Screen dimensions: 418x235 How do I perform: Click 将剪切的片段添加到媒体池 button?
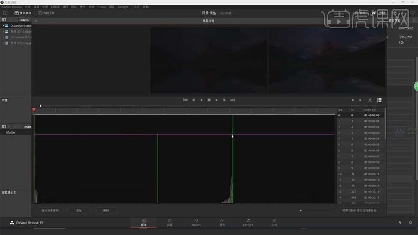click(x=359, y=210)
